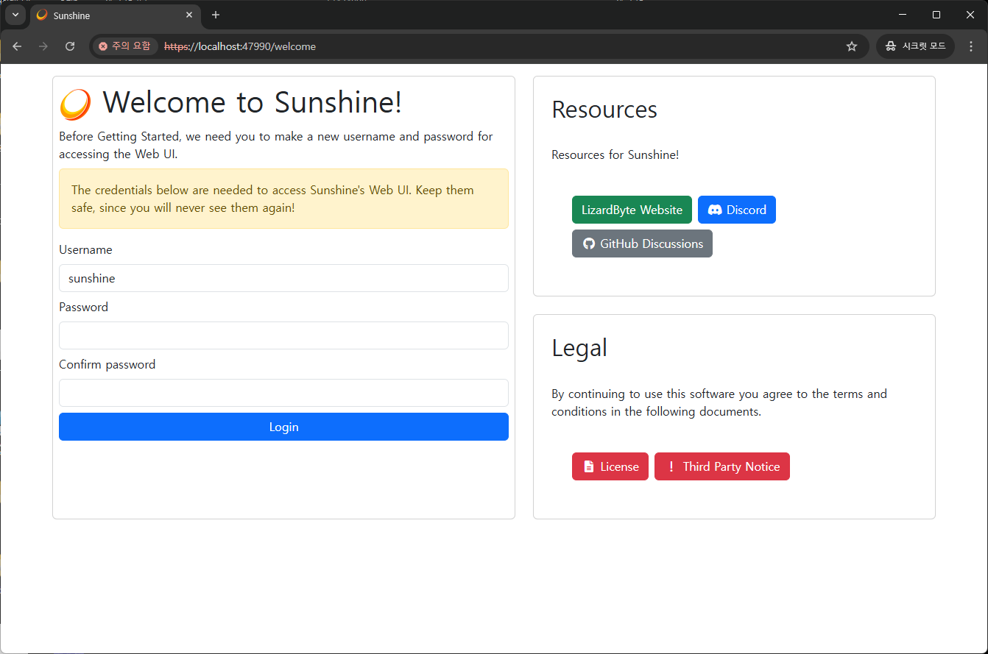Close the Sunshine tab

[x=189, y=15]
